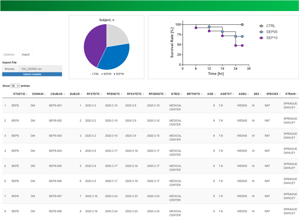Viewport: 299px width, 218px height.
Task: Sort table by the AGE column
Action: tap(210, 94)
